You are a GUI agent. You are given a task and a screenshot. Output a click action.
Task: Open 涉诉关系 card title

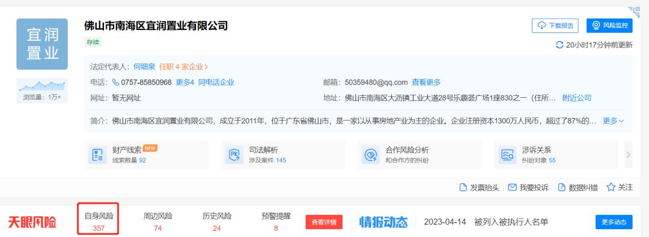click(x=537, y=150)
